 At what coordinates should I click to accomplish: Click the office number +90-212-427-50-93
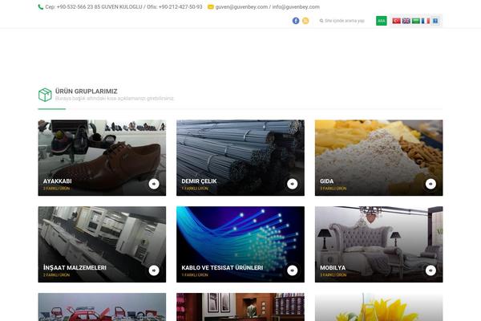[180, 6]
